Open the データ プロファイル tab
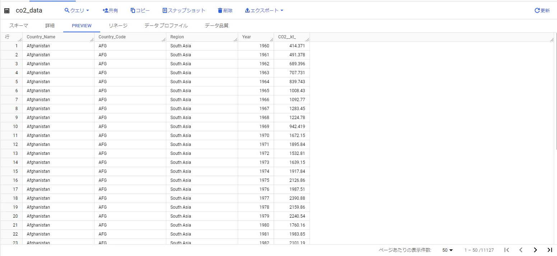The image size is (557, 256). (x=166, y=25)
